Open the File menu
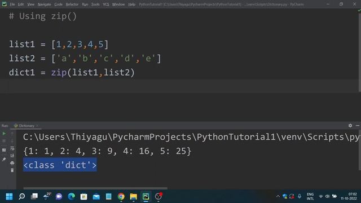 pyautogui.click(x=12, y=5)
